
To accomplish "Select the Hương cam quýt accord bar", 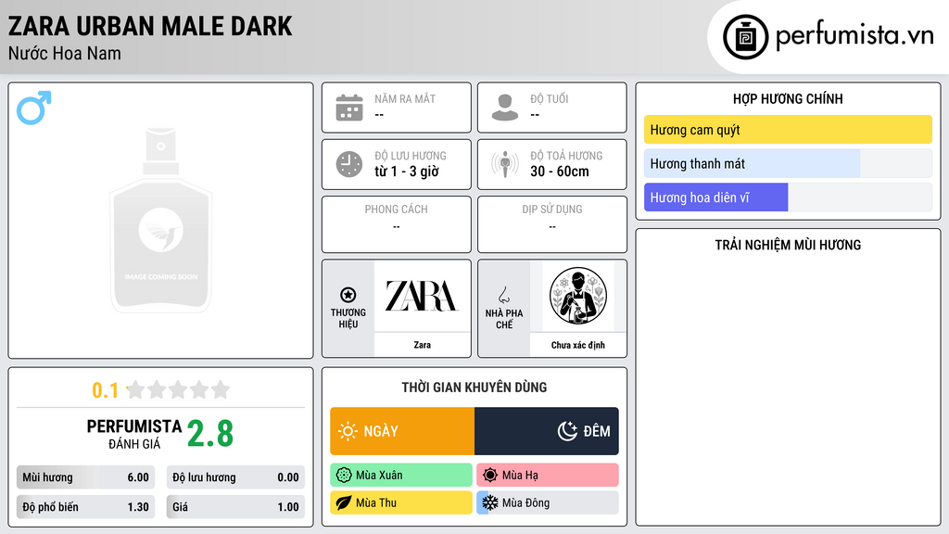I will click(x=788, y=130).
